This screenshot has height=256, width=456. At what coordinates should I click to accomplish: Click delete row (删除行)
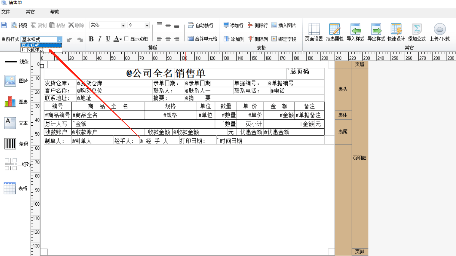258,25
